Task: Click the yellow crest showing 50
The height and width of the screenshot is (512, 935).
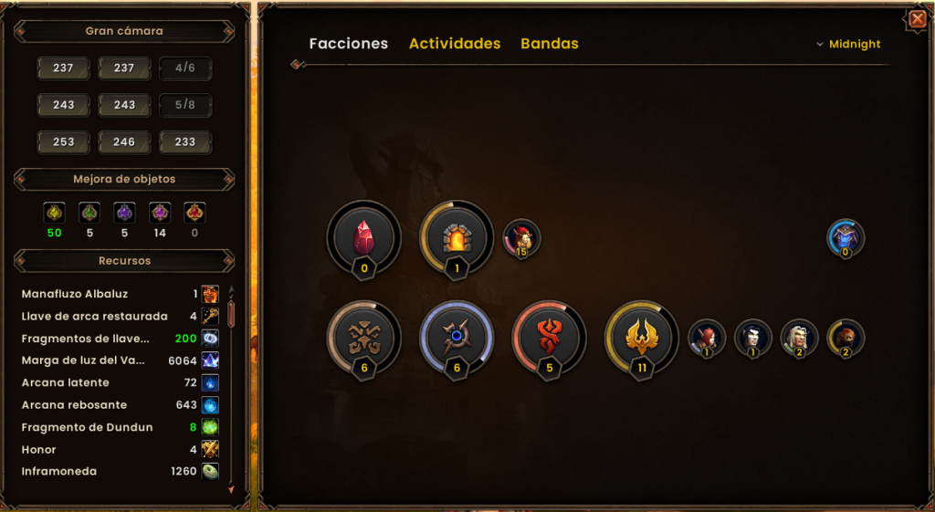Action: click(54, 213)
